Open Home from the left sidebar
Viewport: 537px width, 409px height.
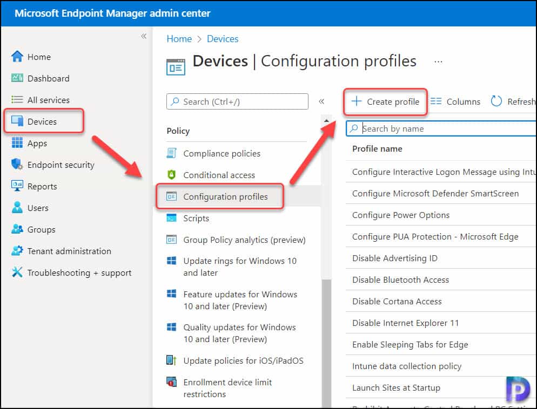[x=39, y=57]
